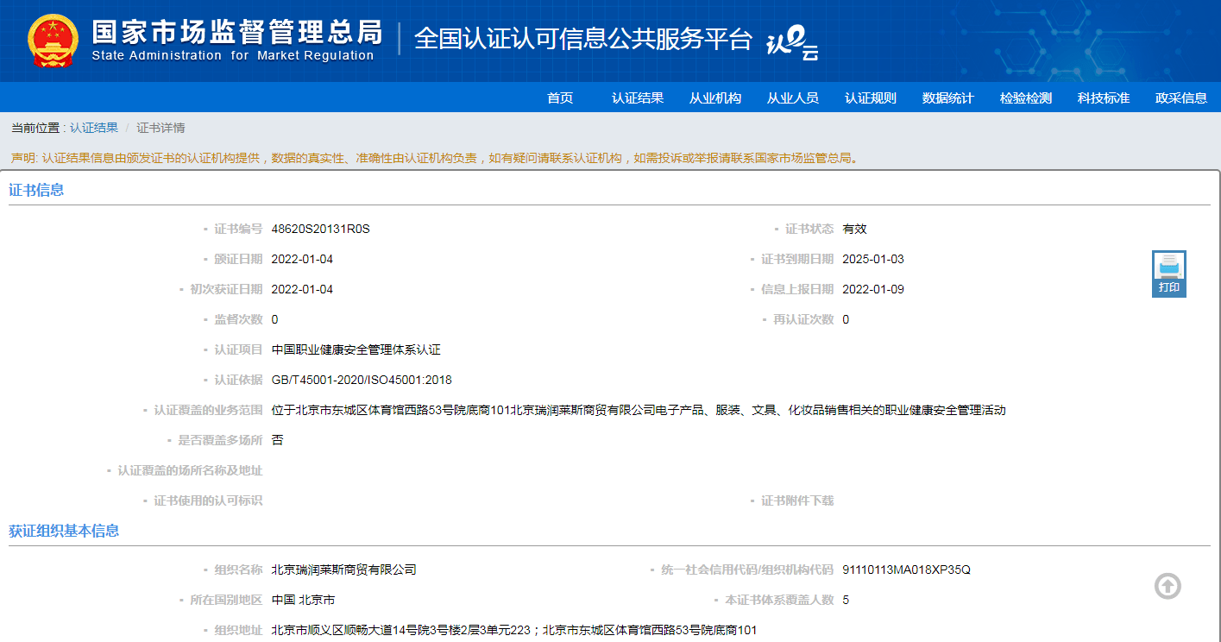The image size is (1221, 642).
Task: Click the 认证覆盖的业务范围 description text
Action: click(x=639, y=410)
